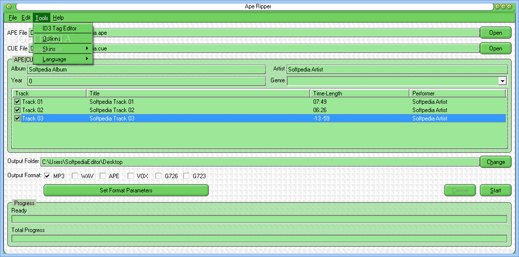Image resolution: width=519 pixels, height=257 pixels.
Task: Click inside the APE File path field
Action: coord(254,33)
